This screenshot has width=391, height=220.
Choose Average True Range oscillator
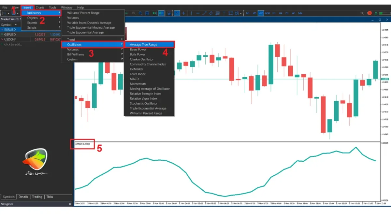(149, 45)
